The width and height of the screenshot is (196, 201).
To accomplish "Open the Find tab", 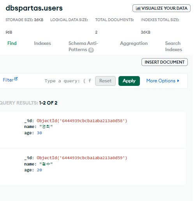I will (12, 43).
